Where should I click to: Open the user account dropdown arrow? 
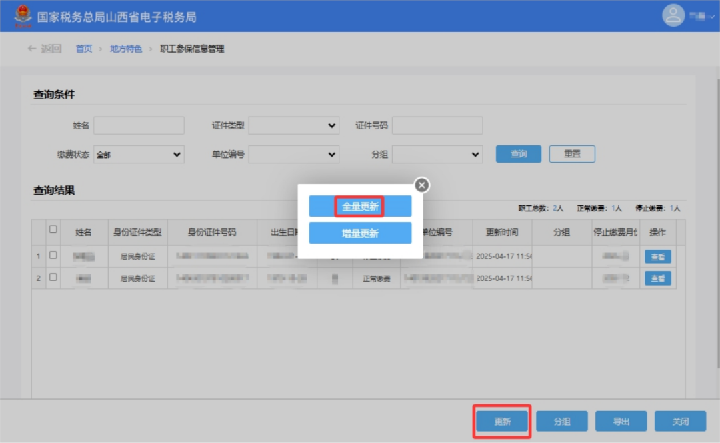click(712, 17)
